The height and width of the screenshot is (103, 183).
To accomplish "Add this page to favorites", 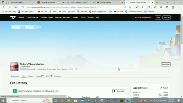I will click(130, 7).
